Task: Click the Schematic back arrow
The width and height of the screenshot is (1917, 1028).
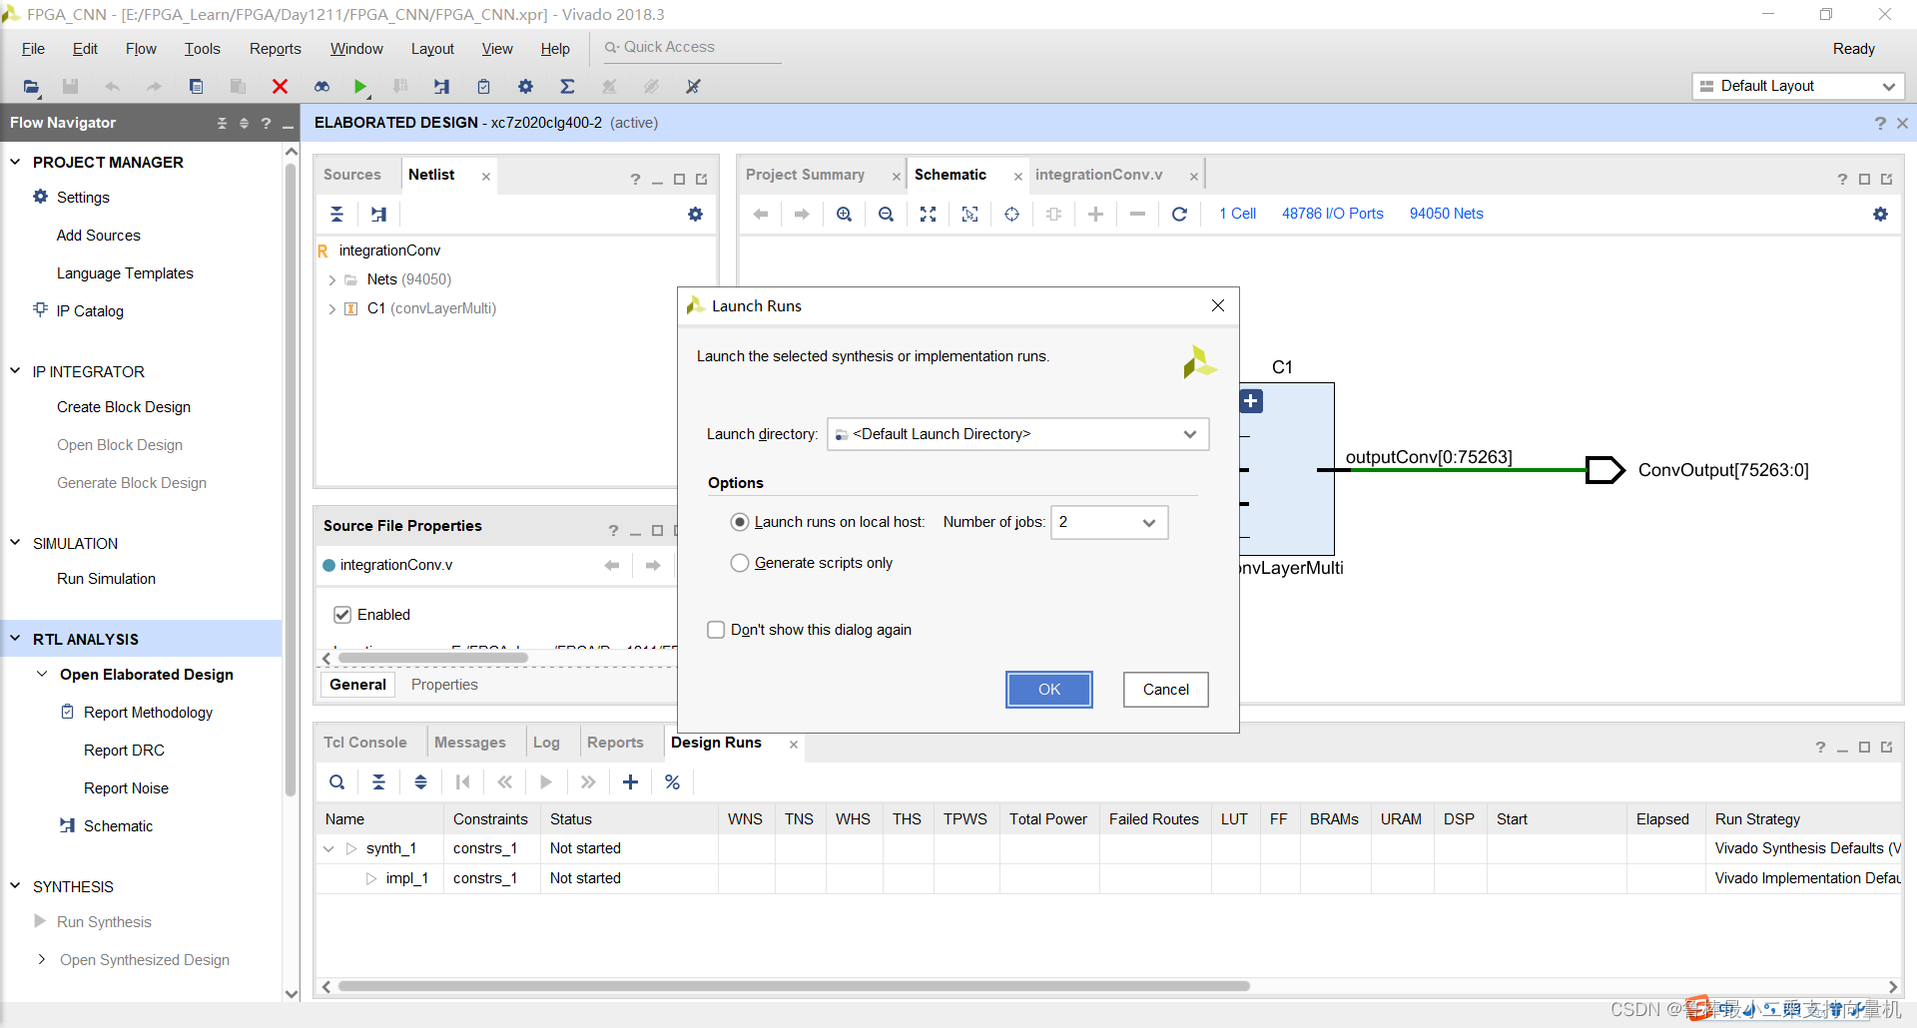Action: pos(760,214)
